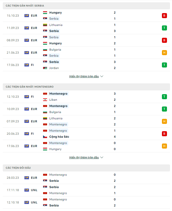Click the Các trận gần nhất: Montenegro header
The image size is (172, 211).
pos(86,87)
